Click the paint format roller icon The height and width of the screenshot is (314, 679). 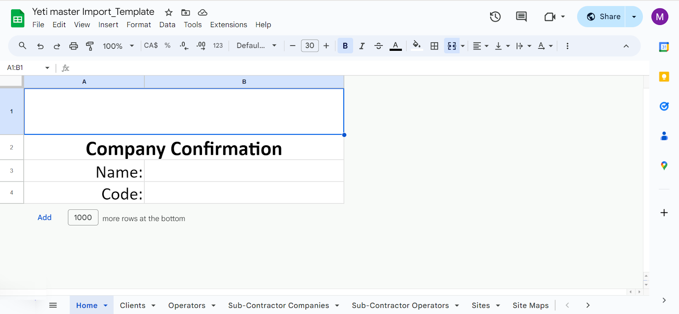[90, 46]
